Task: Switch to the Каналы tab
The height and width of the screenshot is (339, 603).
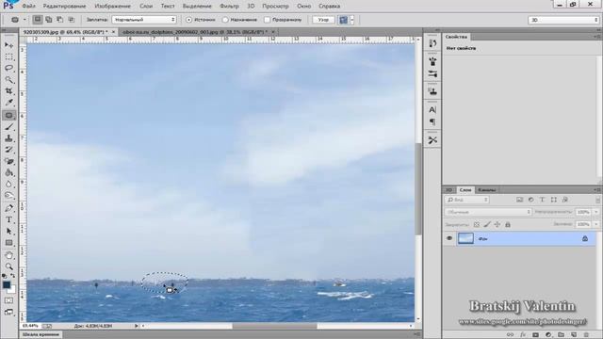Action: point(486,190)
